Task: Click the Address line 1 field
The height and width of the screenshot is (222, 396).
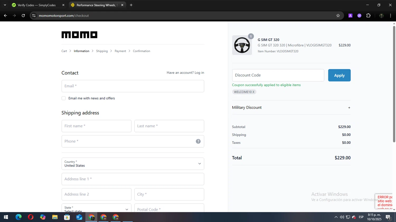Action: 133,179
